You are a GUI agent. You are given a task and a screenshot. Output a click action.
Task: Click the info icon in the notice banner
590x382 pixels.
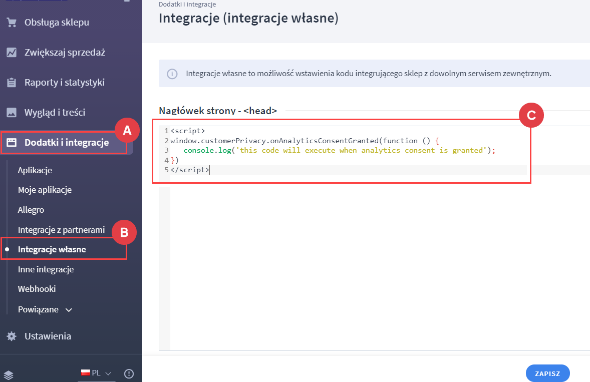click(172, 74)
